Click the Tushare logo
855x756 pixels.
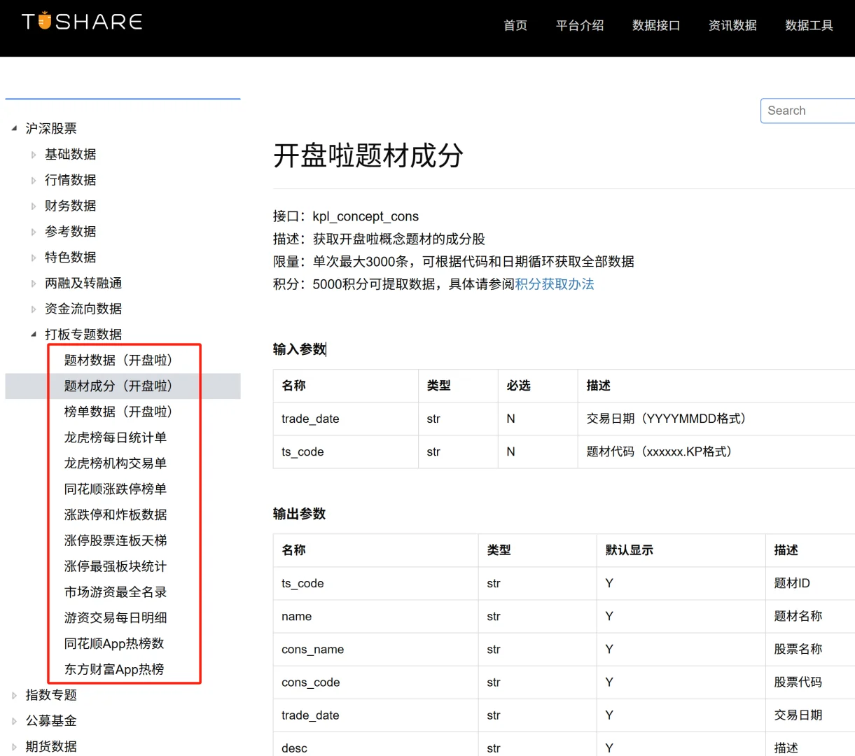point(81,21)
